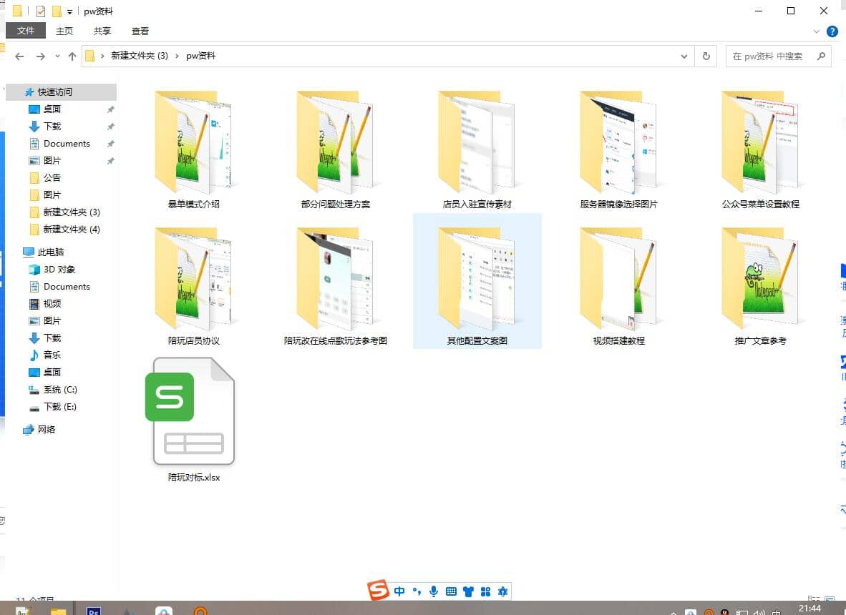The height and width of the screenshot is (615, 846).
Task: Toggle punctuation mode in Sogou toolbar
Action: pos(417,591)
